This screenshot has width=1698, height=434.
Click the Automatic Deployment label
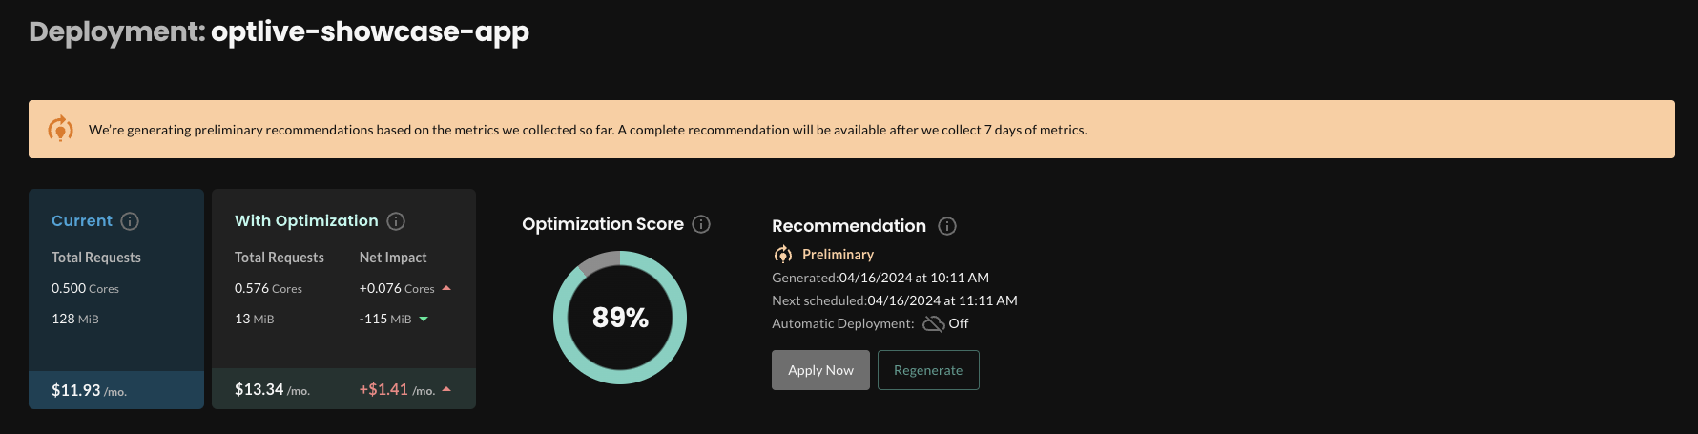[843, 323]
